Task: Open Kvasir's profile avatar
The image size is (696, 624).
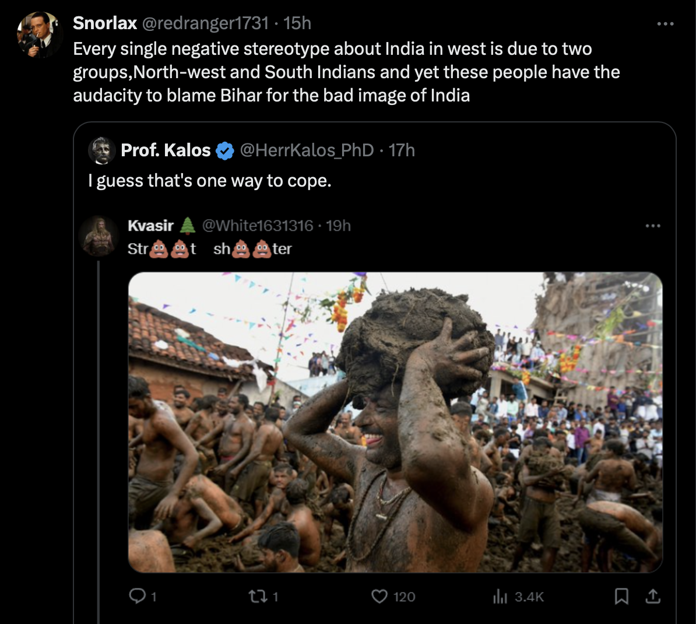Action: pyautogui.click(x=99, y=236)
